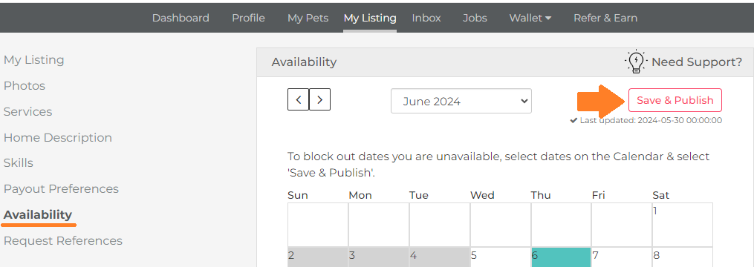
Task: Select Request References in sidebar
Action: 63,240
